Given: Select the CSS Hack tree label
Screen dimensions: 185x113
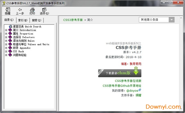Looking at the screenshot, I should pos(18,51).
